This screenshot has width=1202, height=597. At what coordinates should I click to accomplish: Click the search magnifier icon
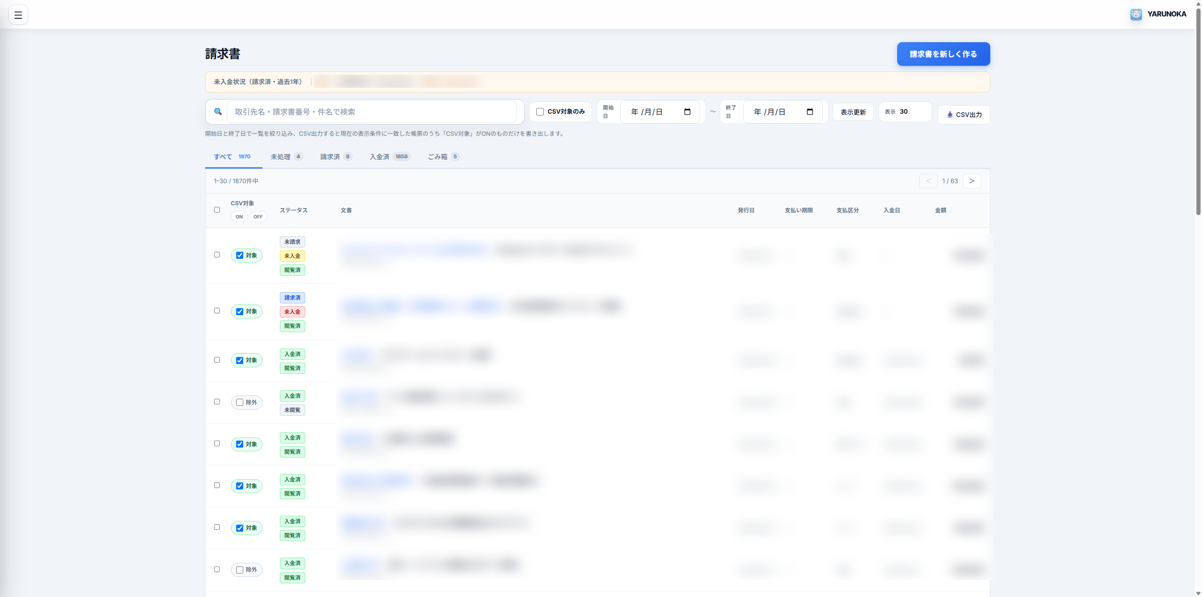[x=218, y=112]
